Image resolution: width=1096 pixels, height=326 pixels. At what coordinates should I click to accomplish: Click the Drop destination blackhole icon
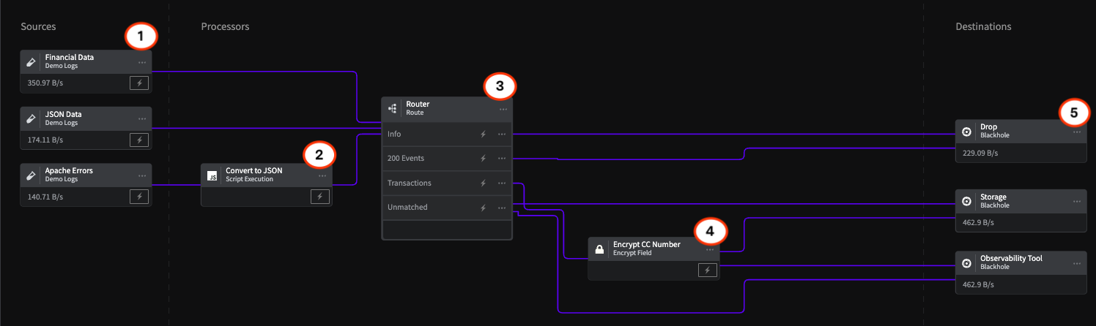tap(966, 132)
